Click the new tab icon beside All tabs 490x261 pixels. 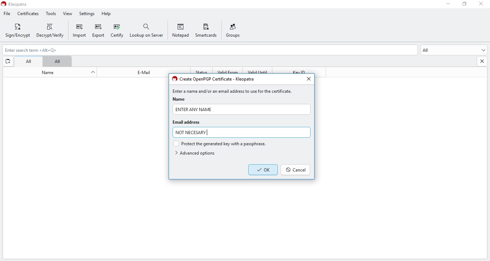click(8, 61)
